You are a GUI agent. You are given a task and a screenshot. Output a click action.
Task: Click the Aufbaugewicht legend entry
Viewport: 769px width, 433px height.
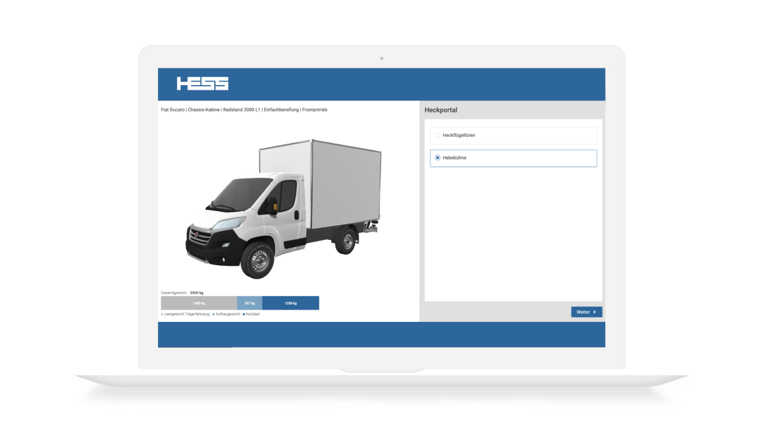point(226,314)
